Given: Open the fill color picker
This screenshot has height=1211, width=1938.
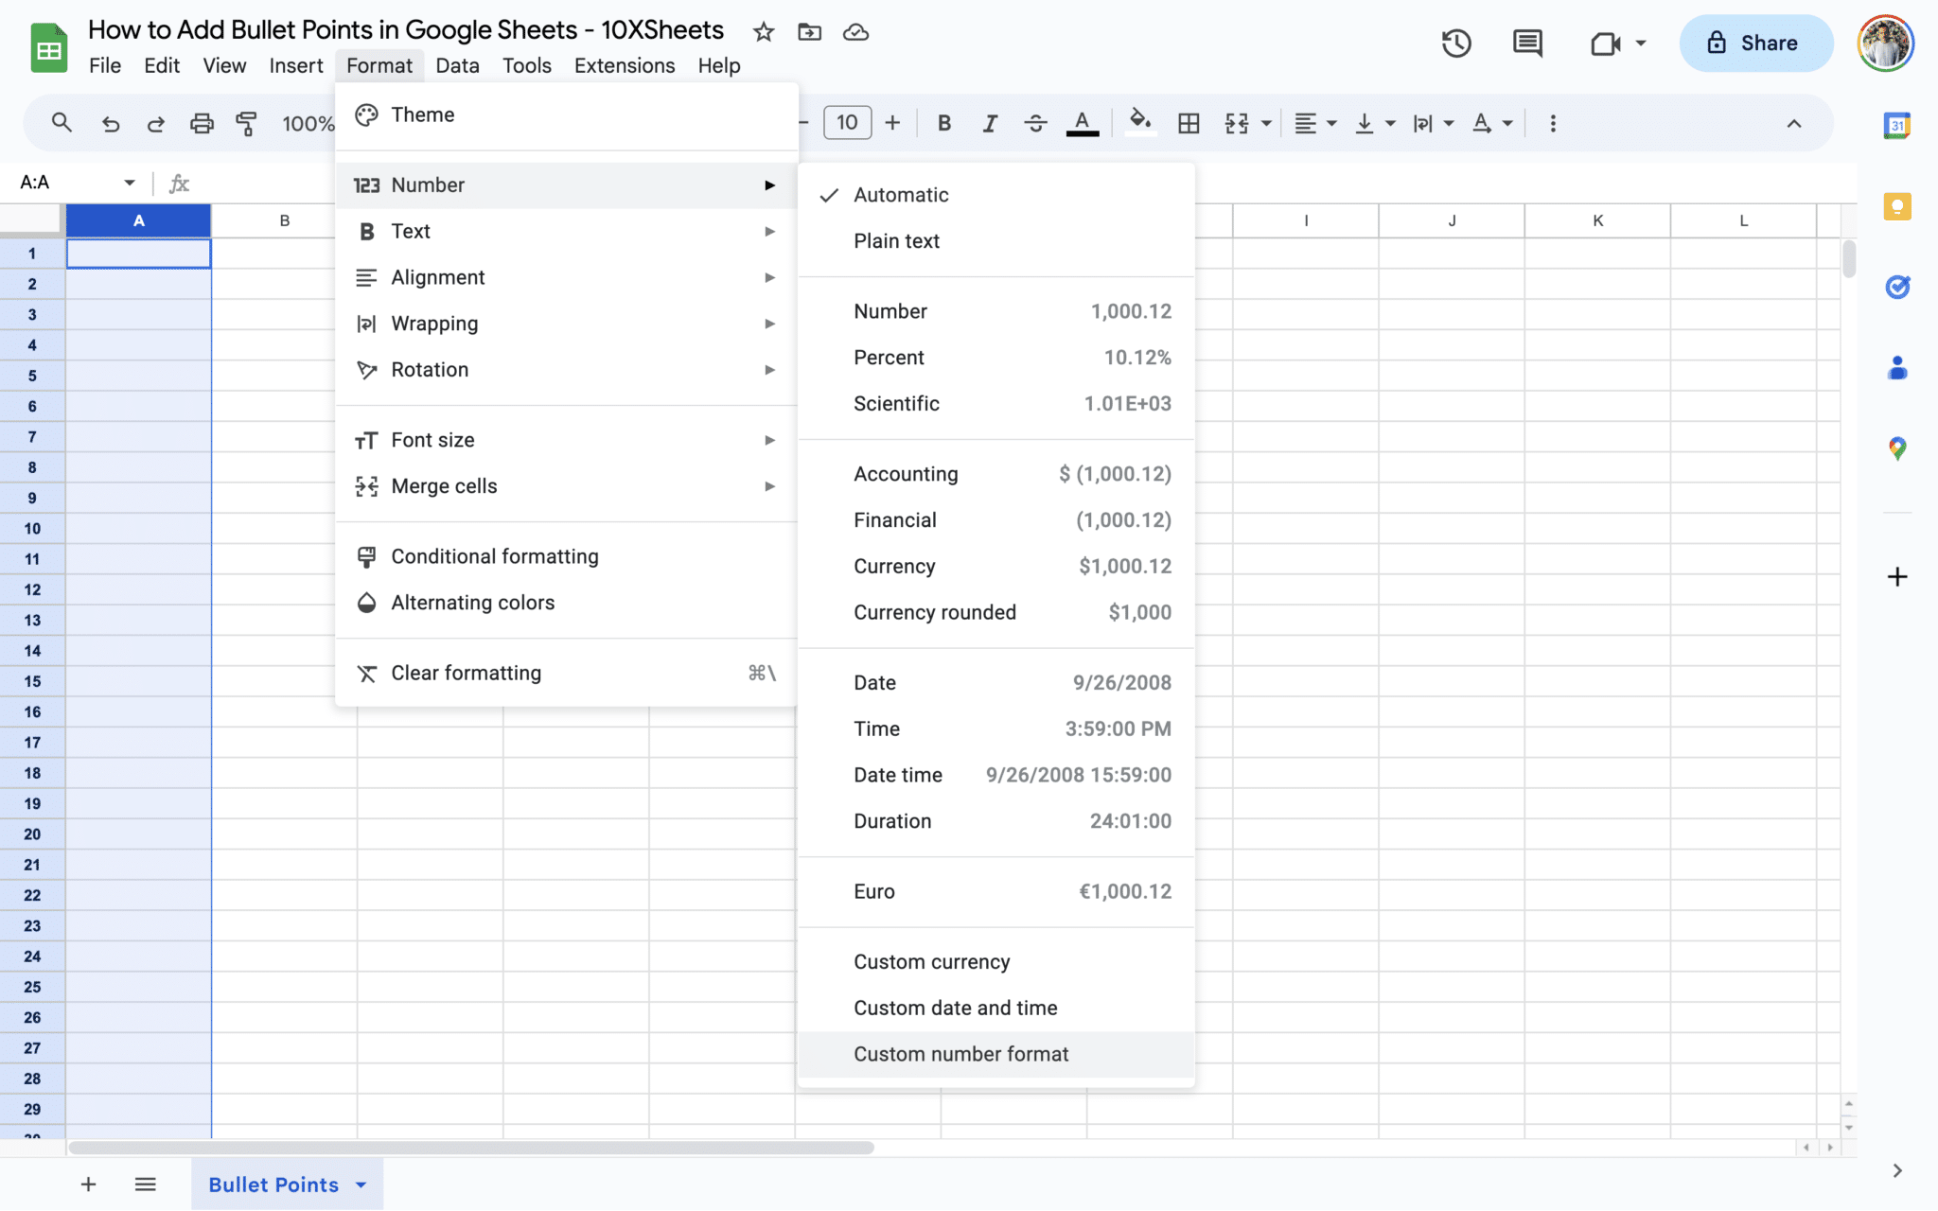Looking at the screenshot, I should pos(1140,123).
